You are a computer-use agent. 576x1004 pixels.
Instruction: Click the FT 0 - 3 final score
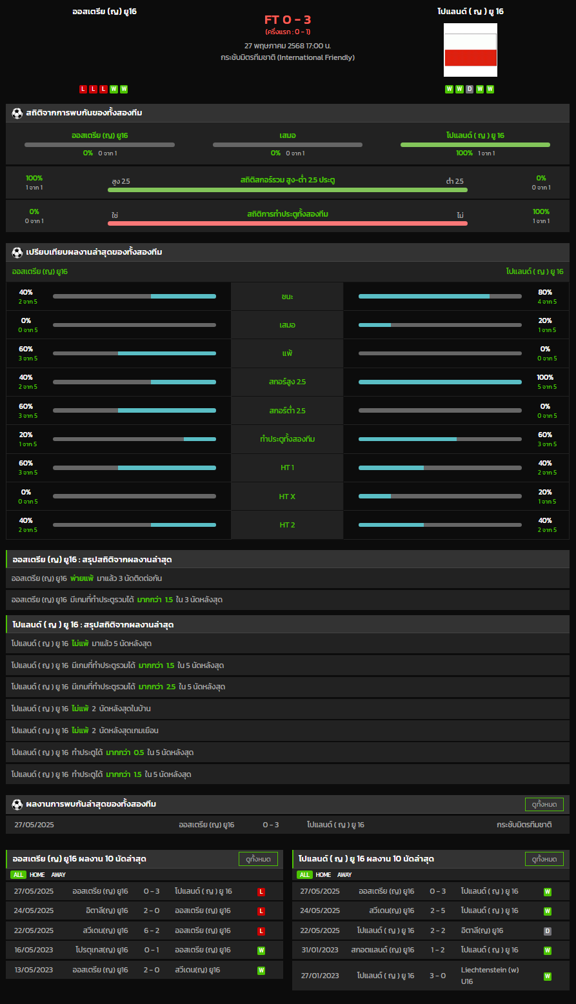click(288, 19)
